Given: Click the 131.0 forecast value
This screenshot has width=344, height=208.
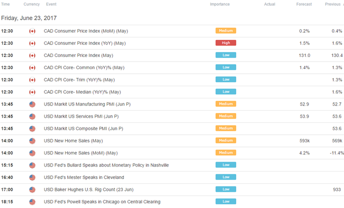Looking at the screenshot, I should 305,56.
